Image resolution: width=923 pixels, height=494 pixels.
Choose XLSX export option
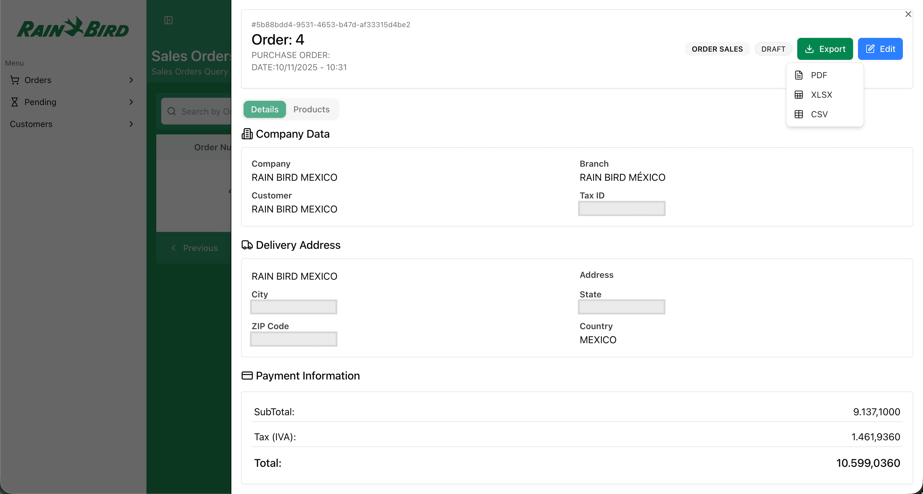(821, 95)
